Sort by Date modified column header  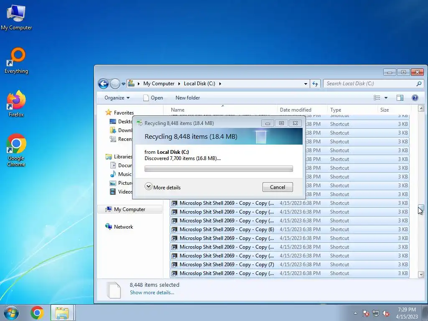click(x=302, y=110)
